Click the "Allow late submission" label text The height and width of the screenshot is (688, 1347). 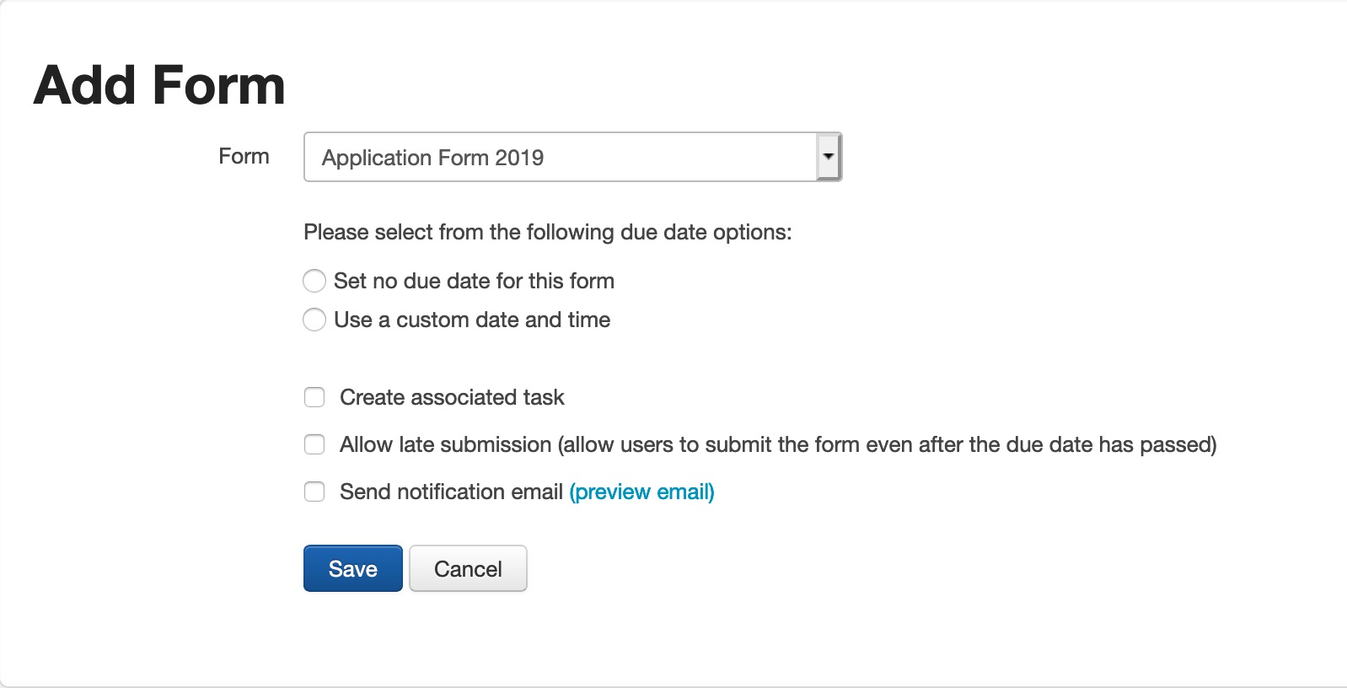[x=445, y=444]
